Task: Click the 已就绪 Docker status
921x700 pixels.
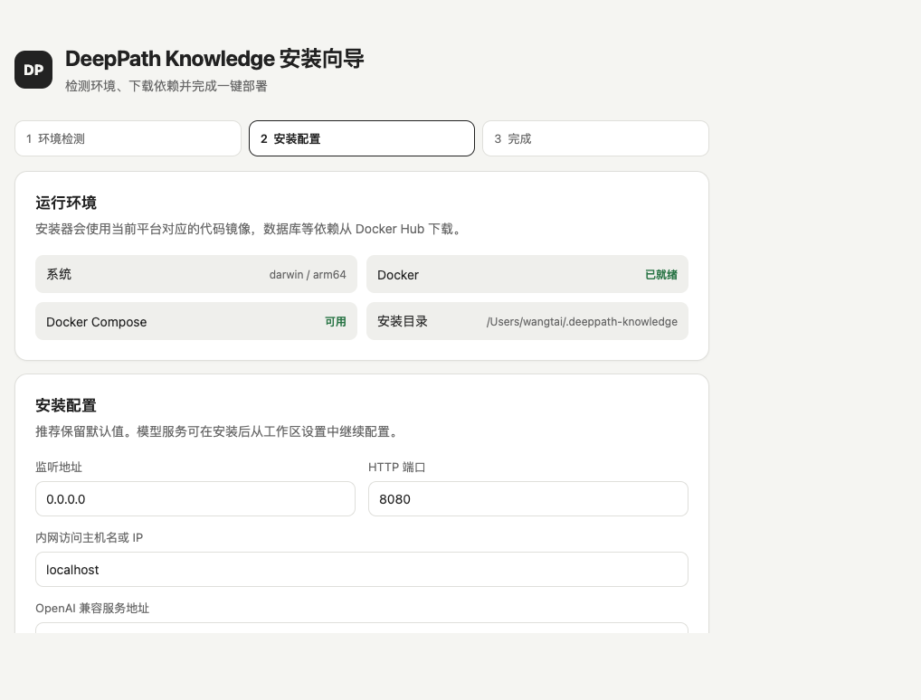Action: (x=660, y=275)
